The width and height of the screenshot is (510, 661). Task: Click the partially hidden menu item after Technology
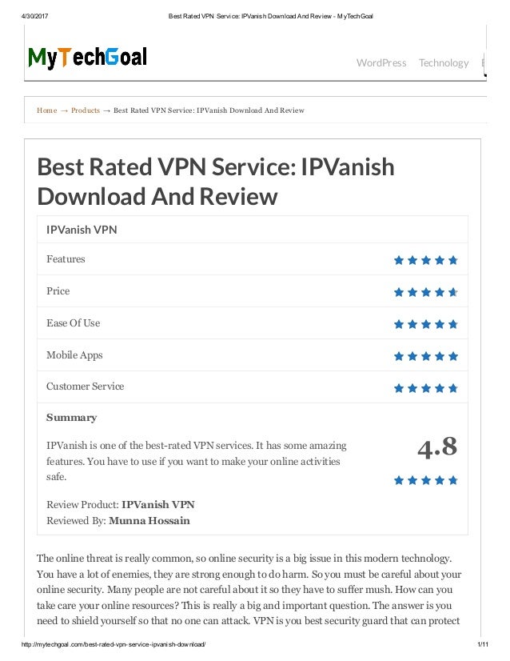point(484,62)
